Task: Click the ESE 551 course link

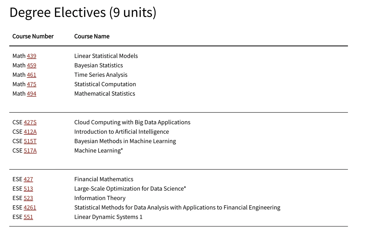Action: [x=28, y=217]
